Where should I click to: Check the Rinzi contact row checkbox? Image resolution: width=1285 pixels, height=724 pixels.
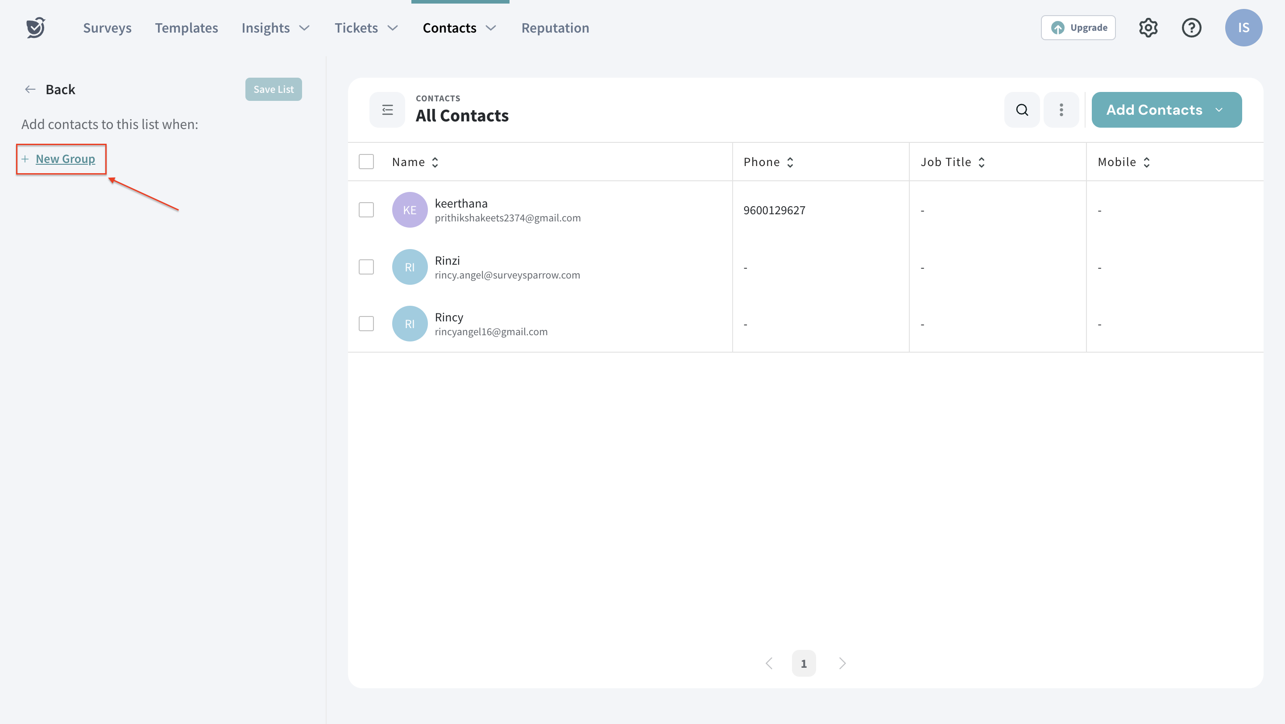click(366, 267)
